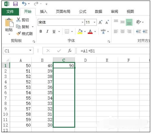Confirm formula entry with the checkmark
Screen dimensions: 151x133
[59, 51]
